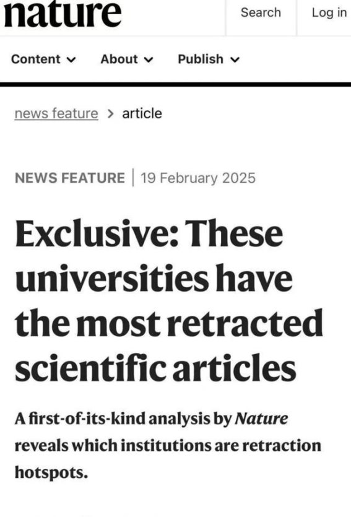Screen dimensions: 351x517
Task: Click the 19 February 2025 date
Action: [198, 178]
